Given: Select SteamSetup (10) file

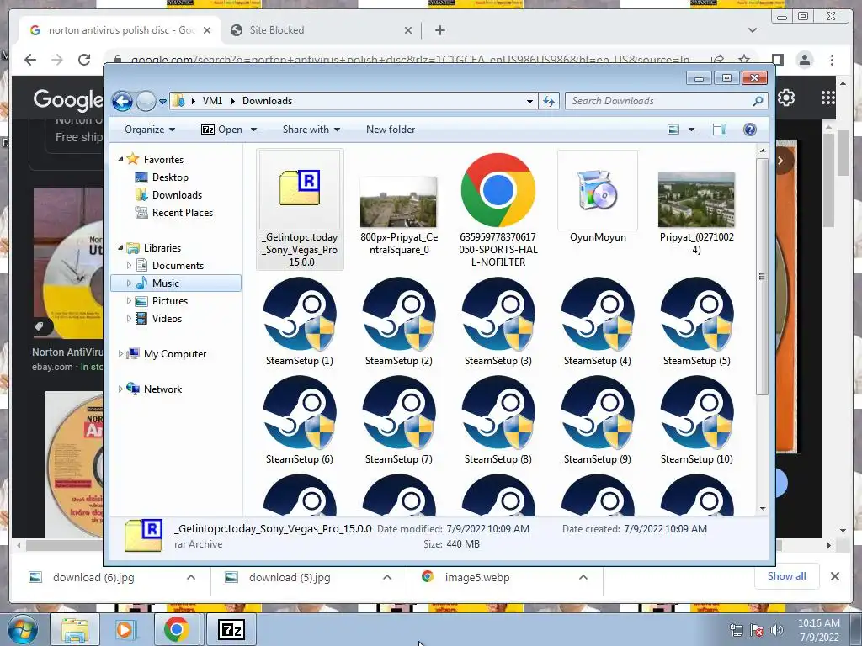Looking at the screenshot, I should coord(696,421).
